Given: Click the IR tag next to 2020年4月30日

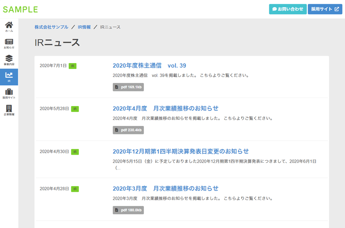Looking at the screenshot, I should click(75, 152).
